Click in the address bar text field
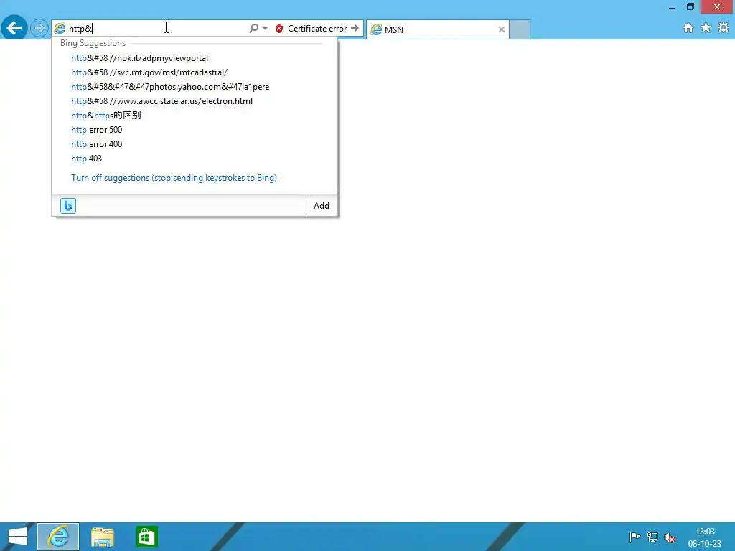This screenshot has width=735, height=551. [157, 29]
